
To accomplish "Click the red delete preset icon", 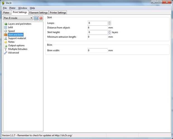I will pyautogui.click(x=41, y=18).
